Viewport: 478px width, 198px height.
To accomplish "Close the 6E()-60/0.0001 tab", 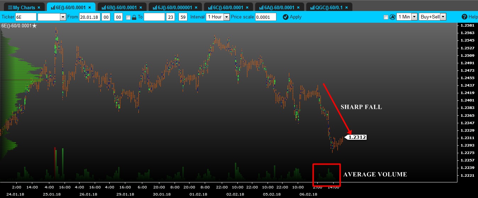I will coord(89,7).
